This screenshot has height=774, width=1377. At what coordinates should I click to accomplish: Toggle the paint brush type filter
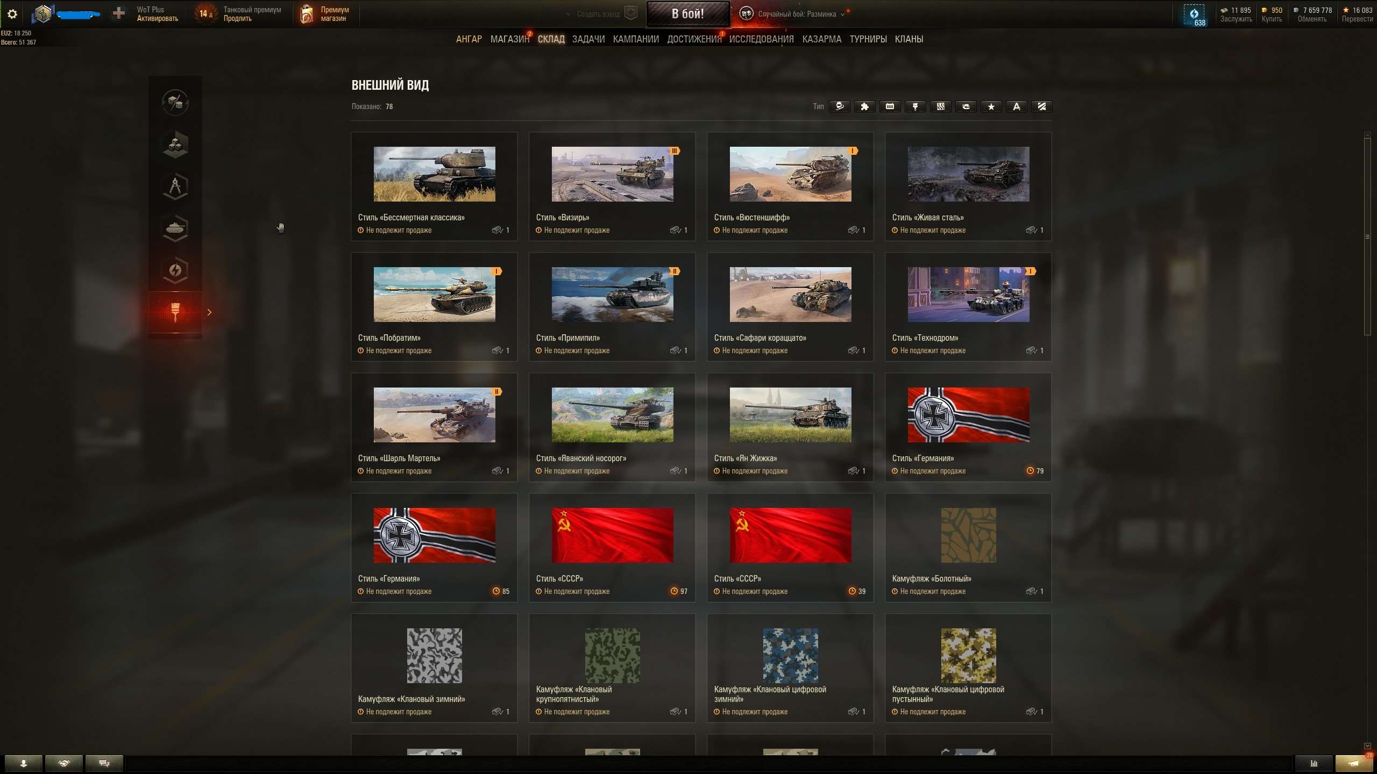click(x=915, y=106)
